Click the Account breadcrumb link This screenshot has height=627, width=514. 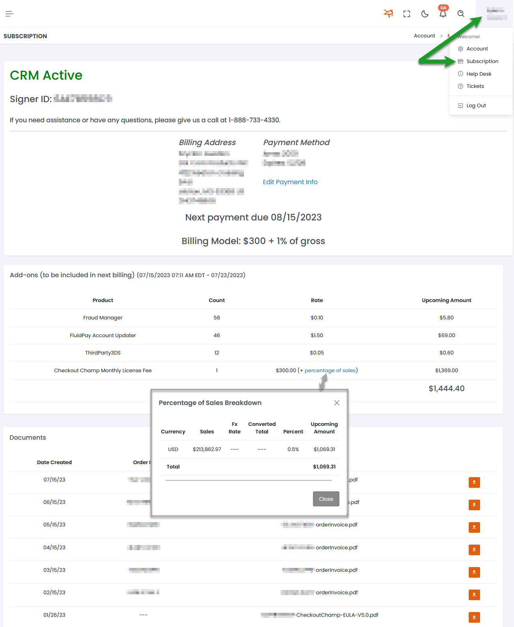(x=425, y=36)
